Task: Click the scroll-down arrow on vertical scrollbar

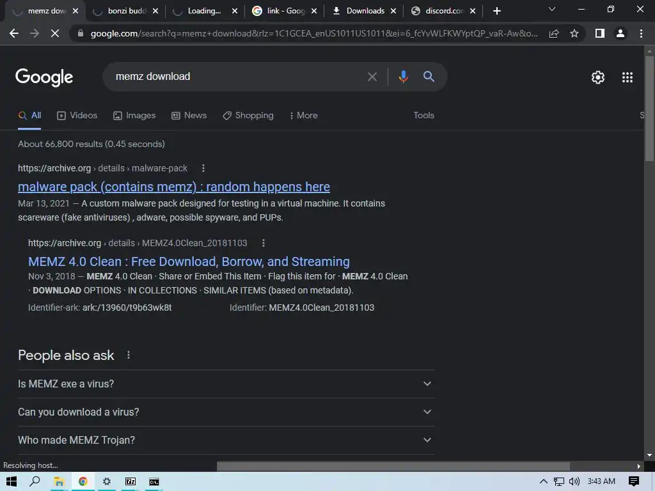Action: (x=649, y=455)
